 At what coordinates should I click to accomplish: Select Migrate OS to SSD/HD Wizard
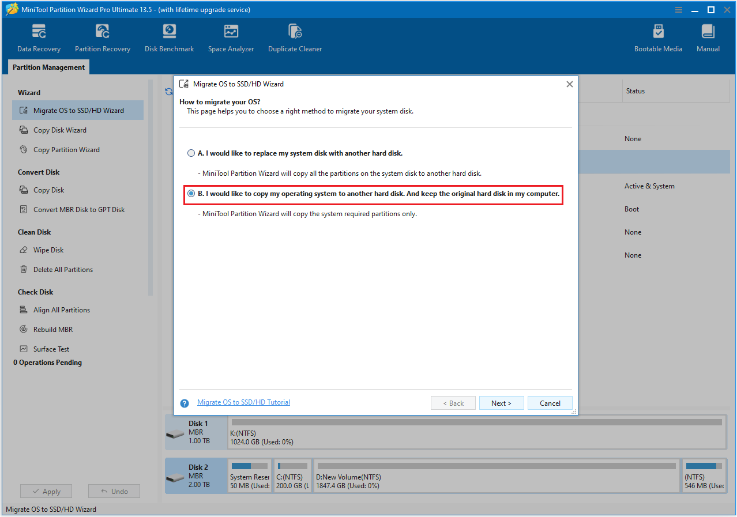(78, 110)
